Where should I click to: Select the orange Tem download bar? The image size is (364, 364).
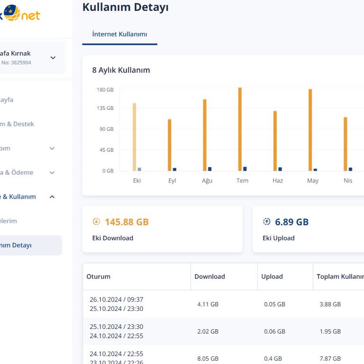coord(240,129)
